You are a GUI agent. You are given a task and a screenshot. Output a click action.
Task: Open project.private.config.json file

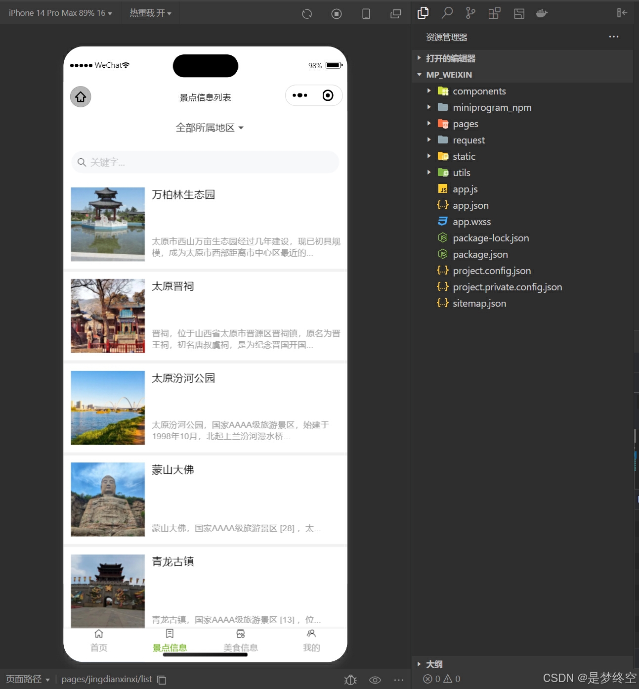coord(507,287)
